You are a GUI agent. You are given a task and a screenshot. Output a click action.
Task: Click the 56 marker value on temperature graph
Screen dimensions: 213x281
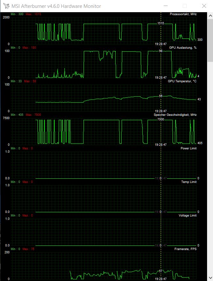point(160,96)
